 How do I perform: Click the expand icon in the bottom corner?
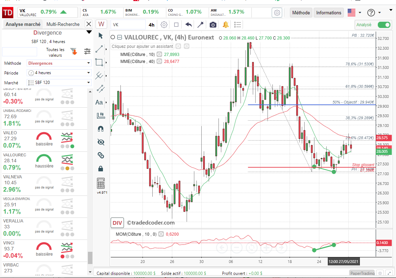coord(390,273)
